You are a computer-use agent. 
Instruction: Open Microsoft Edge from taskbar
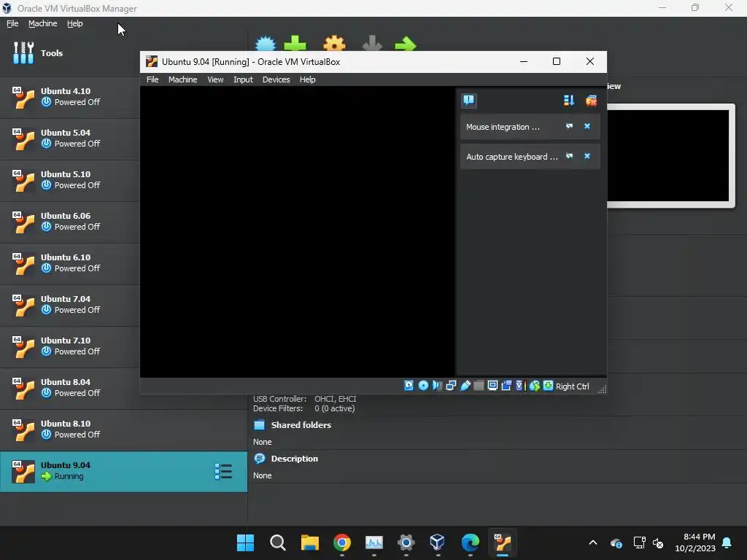coord(471,542)
